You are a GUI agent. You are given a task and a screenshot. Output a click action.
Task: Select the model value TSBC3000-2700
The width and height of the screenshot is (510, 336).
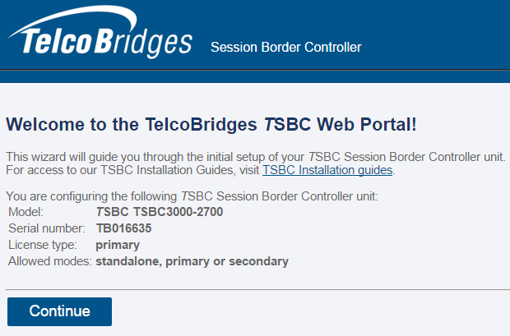point(160,212)
